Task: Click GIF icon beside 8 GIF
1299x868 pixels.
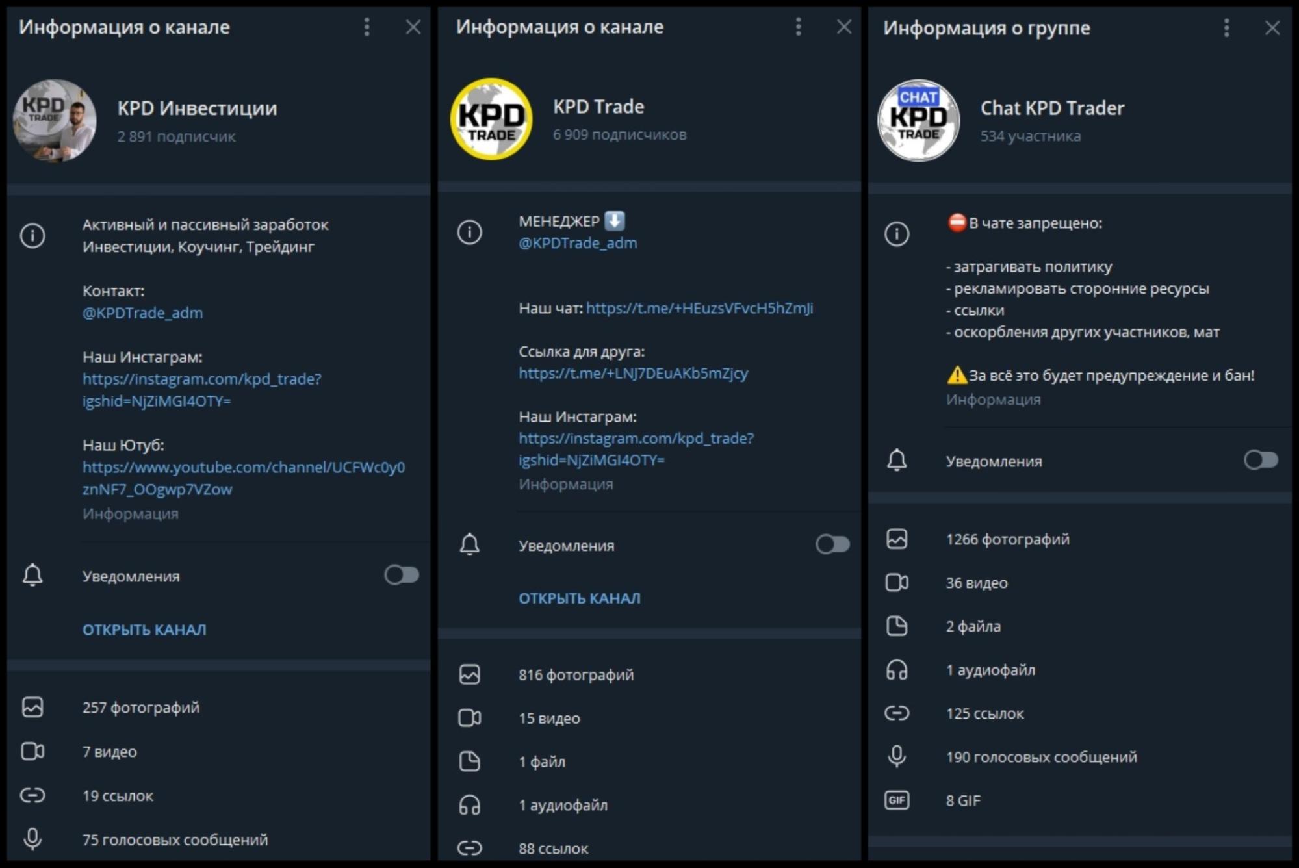Action: tap(897, 800)
